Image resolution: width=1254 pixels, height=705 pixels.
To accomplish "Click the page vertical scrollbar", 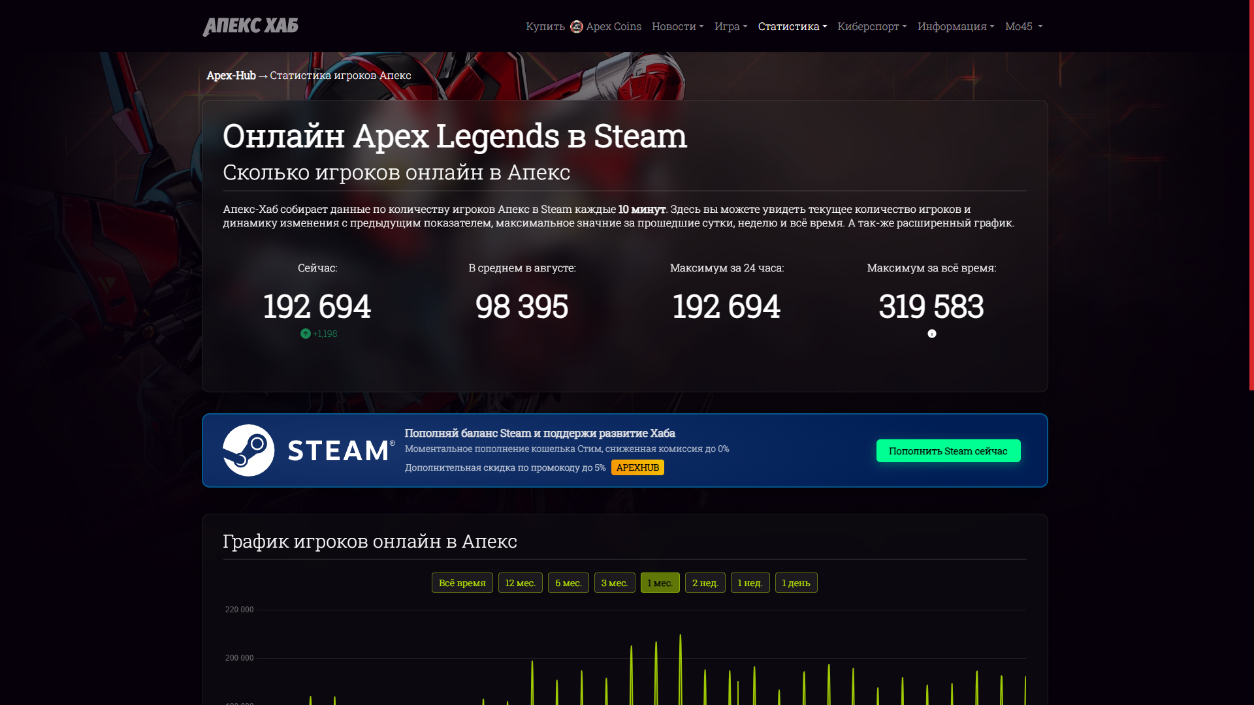I will point(1251,196).
